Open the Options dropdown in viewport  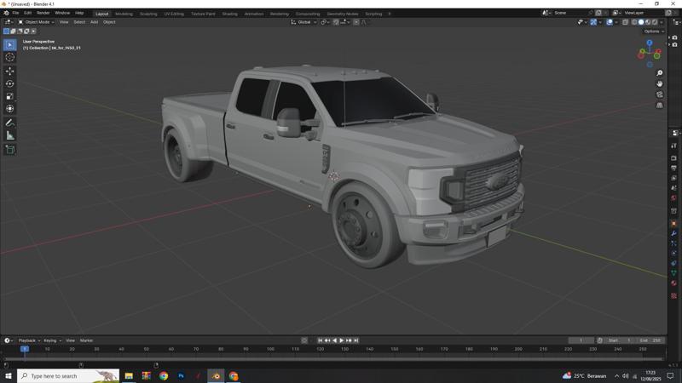(654, 31)
